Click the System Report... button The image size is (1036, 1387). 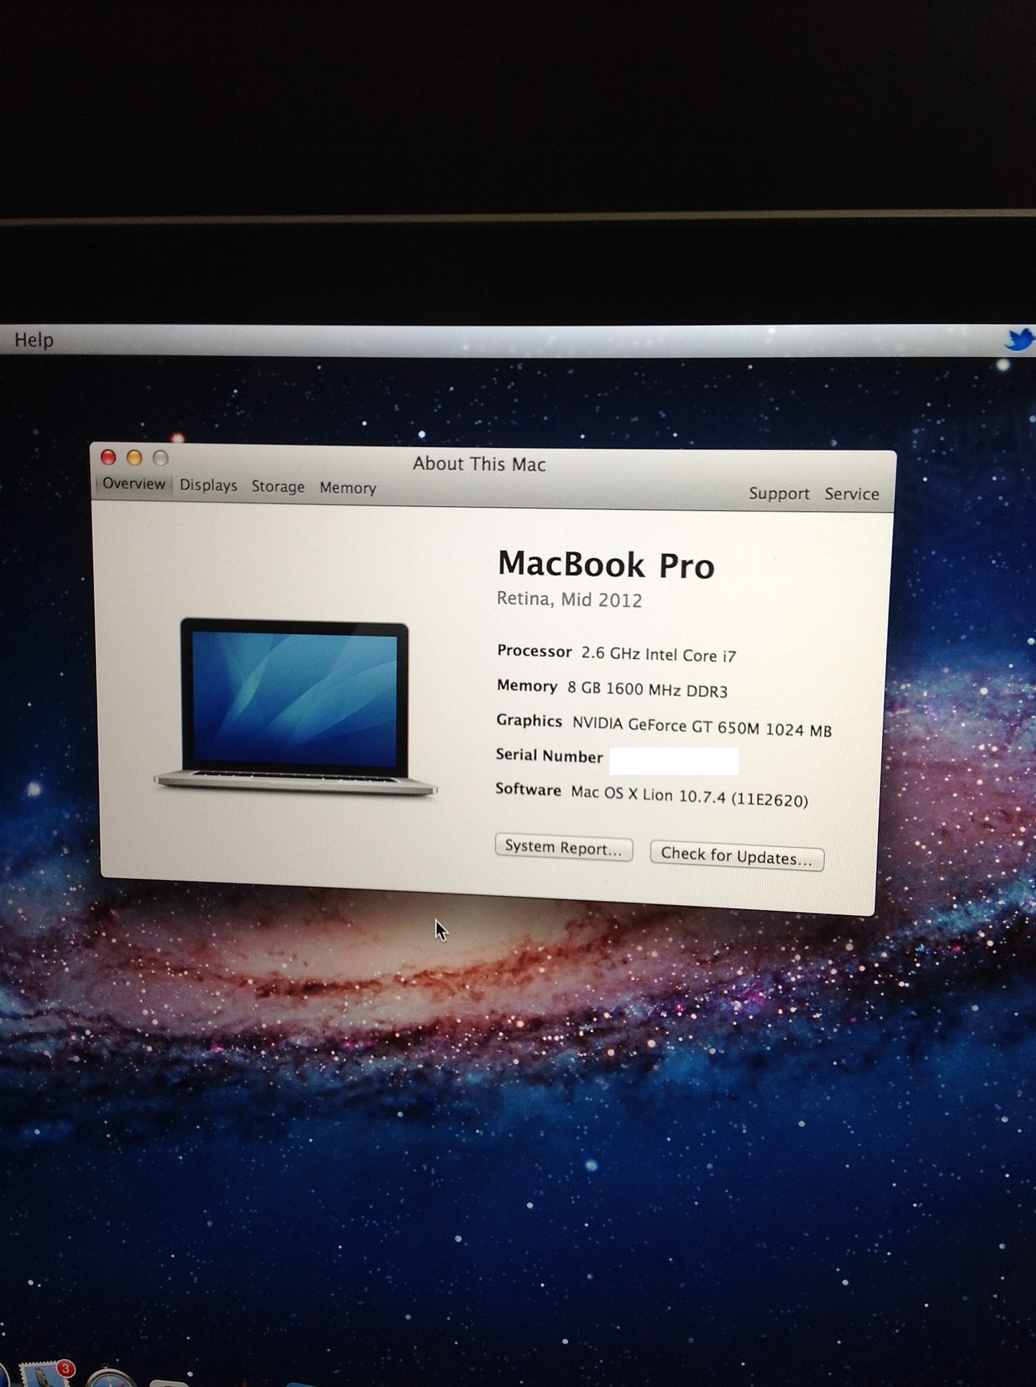(564, 848)
